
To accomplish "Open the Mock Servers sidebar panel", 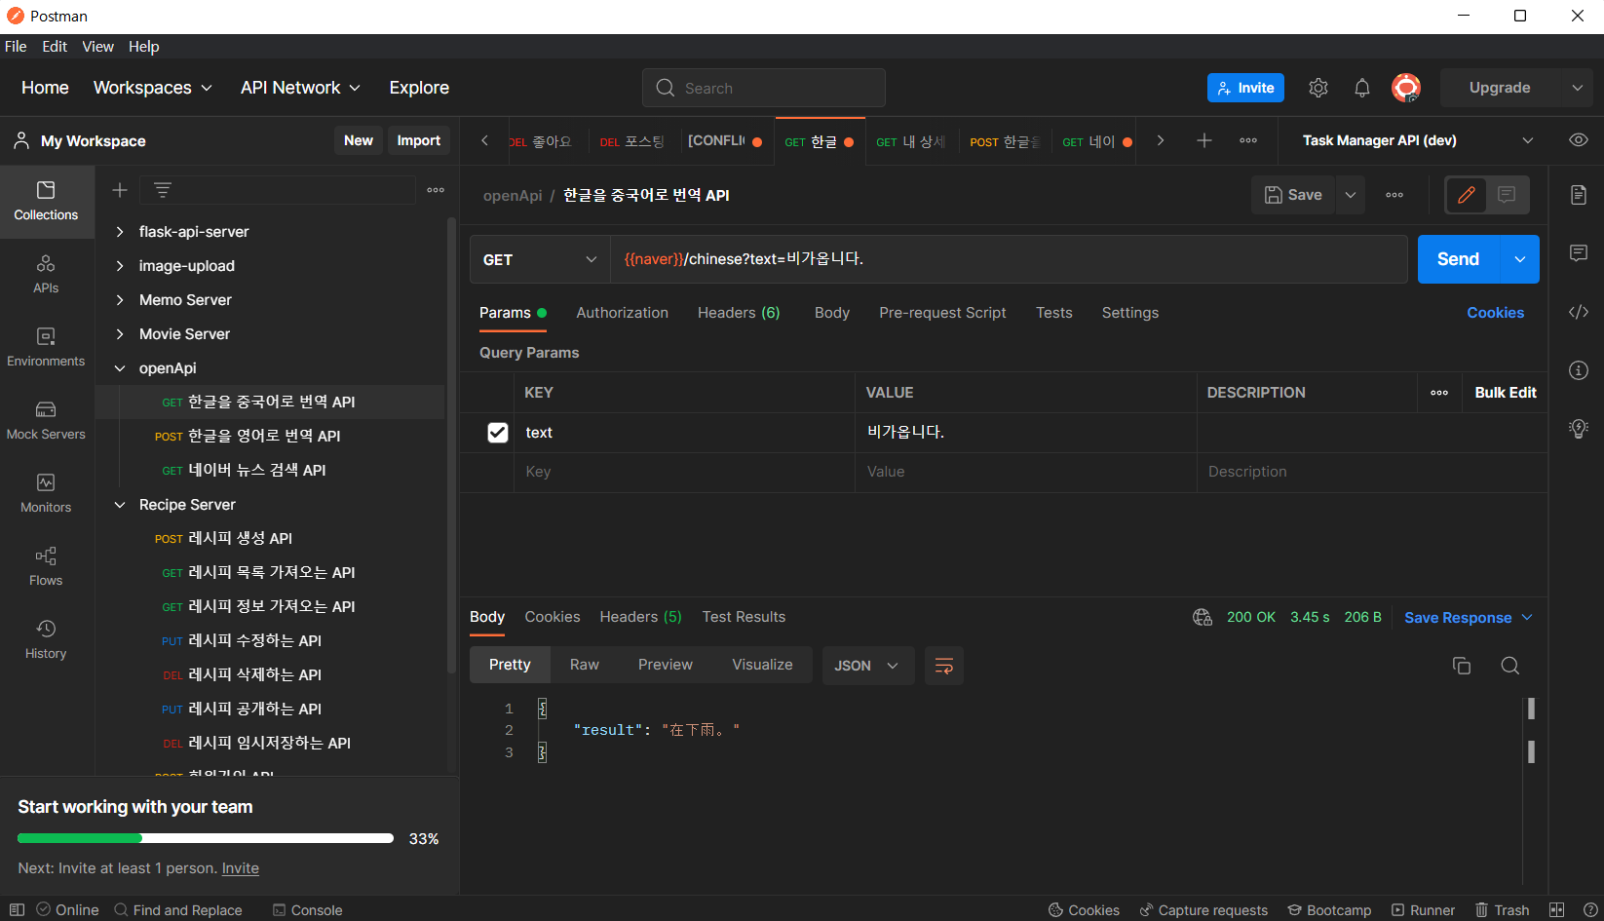I will point(46,420).
